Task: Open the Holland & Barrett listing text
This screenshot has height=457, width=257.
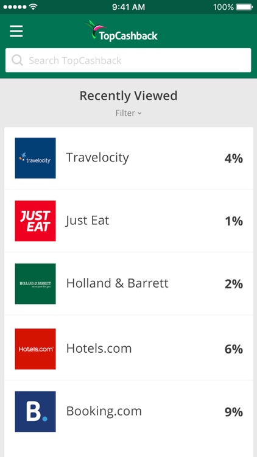Action: [118, 283]
